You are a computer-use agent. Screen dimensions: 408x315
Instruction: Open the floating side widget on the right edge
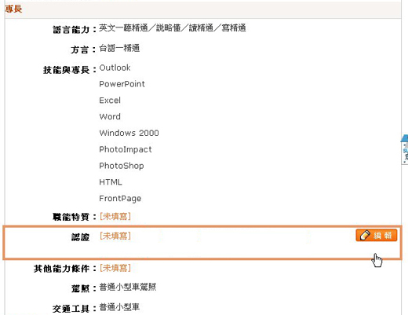pyautogui.click(x=405, y=150)
